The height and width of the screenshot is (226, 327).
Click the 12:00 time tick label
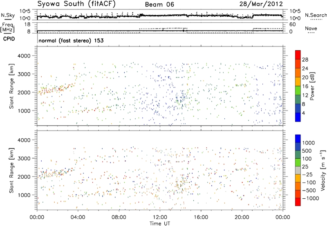click(160, 217)
